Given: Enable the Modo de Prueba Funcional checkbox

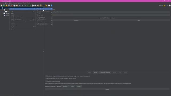Looking at the screenshot, I should click(x=46, y=81).
